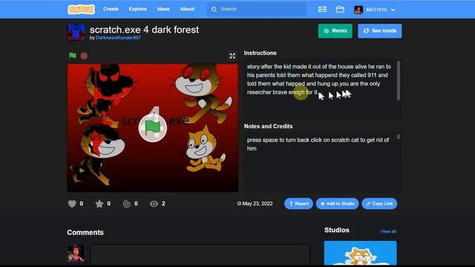This screenshot has height=267, width=475.
Task: Stop the project with the red stop sign
Action: [84, 56]
